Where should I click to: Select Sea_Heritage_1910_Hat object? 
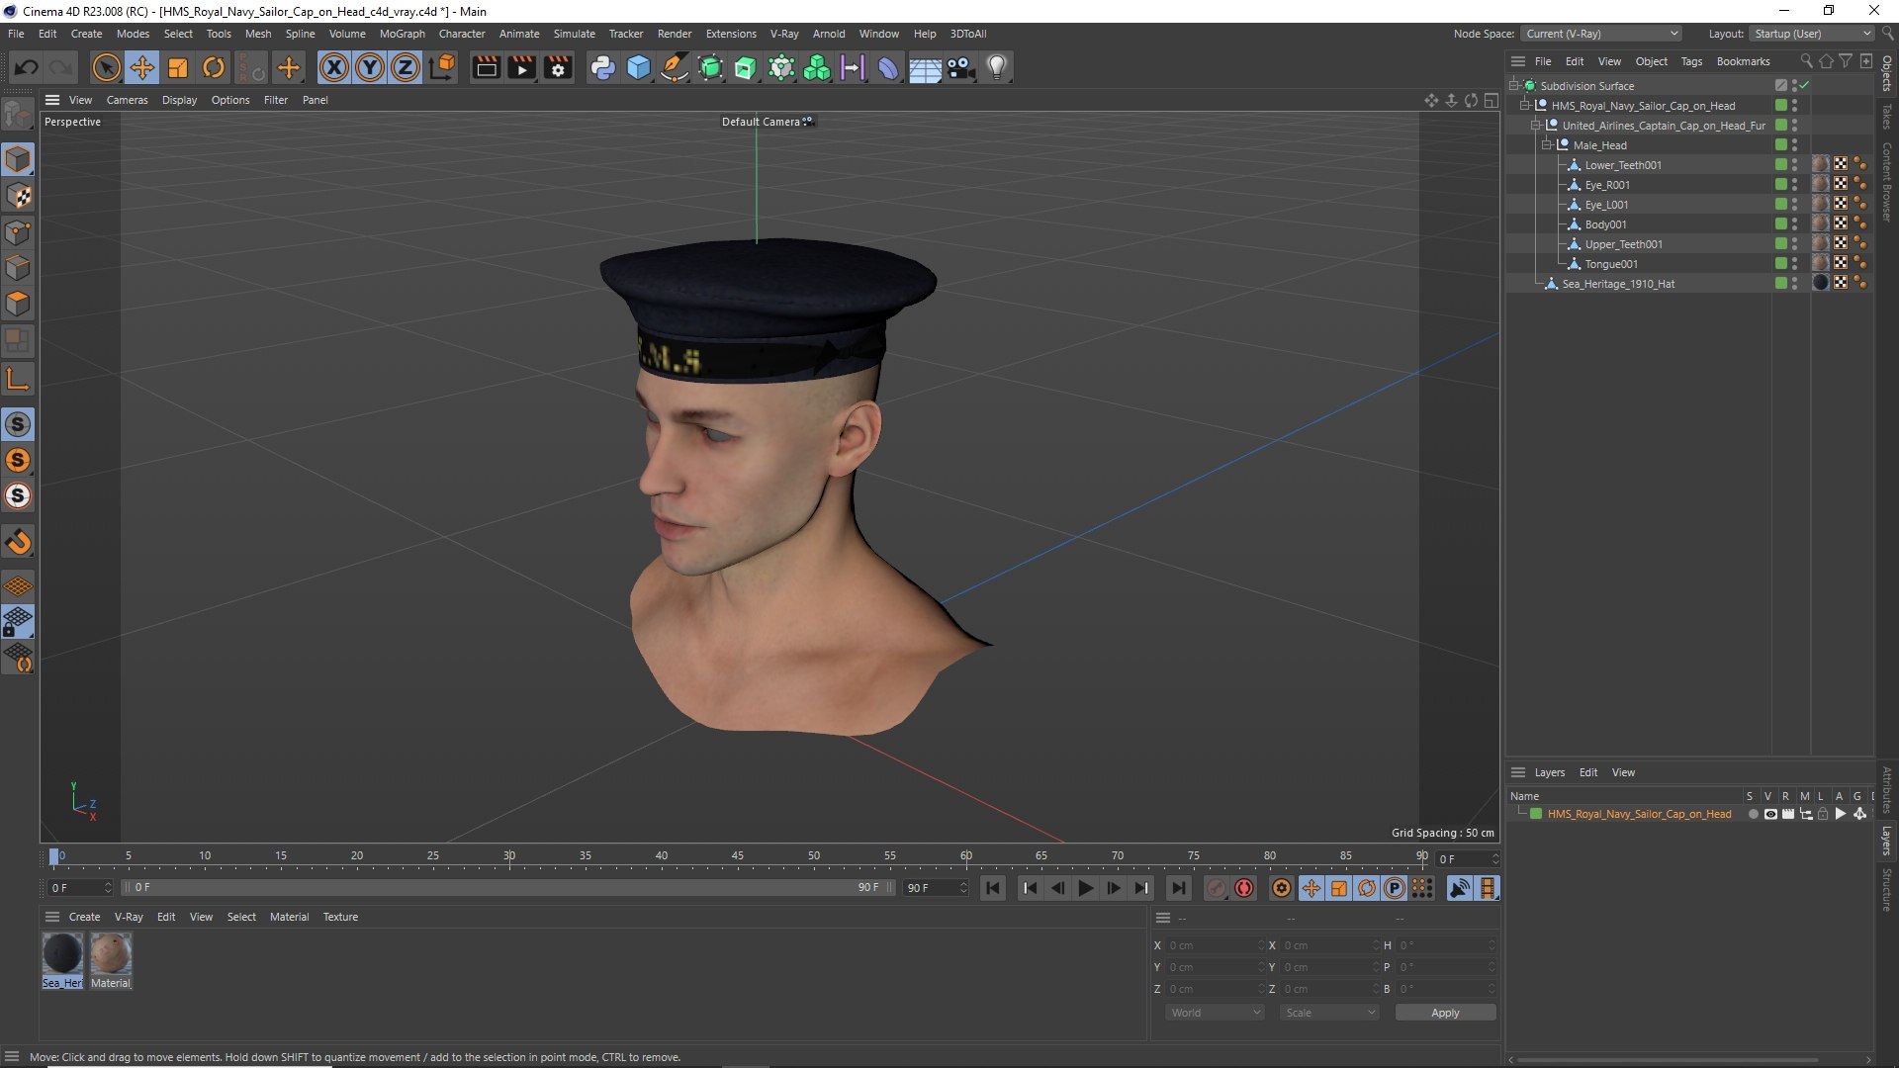[x=1618, y=284]
